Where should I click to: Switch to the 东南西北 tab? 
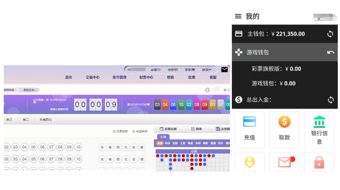pyautogui.click(x=46, y=119)
